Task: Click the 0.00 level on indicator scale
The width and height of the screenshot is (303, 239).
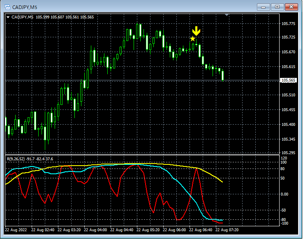Action: point(284,194)
